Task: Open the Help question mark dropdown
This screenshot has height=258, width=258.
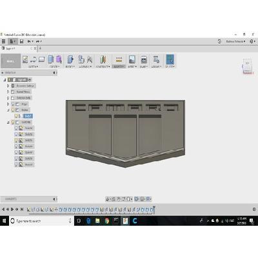Action: pyautogui.click(x=253, y=41)
